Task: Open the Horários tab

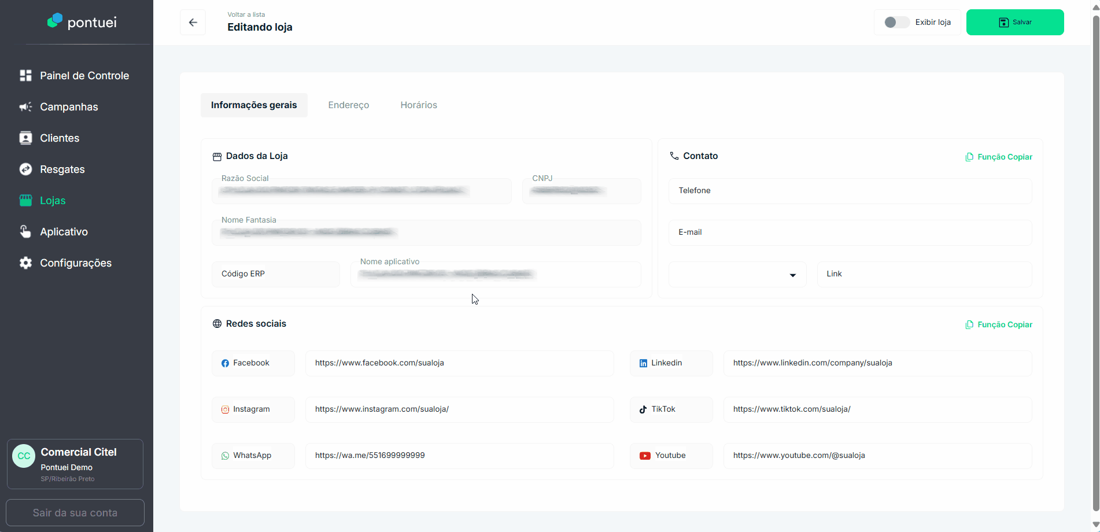Action: 419,105
